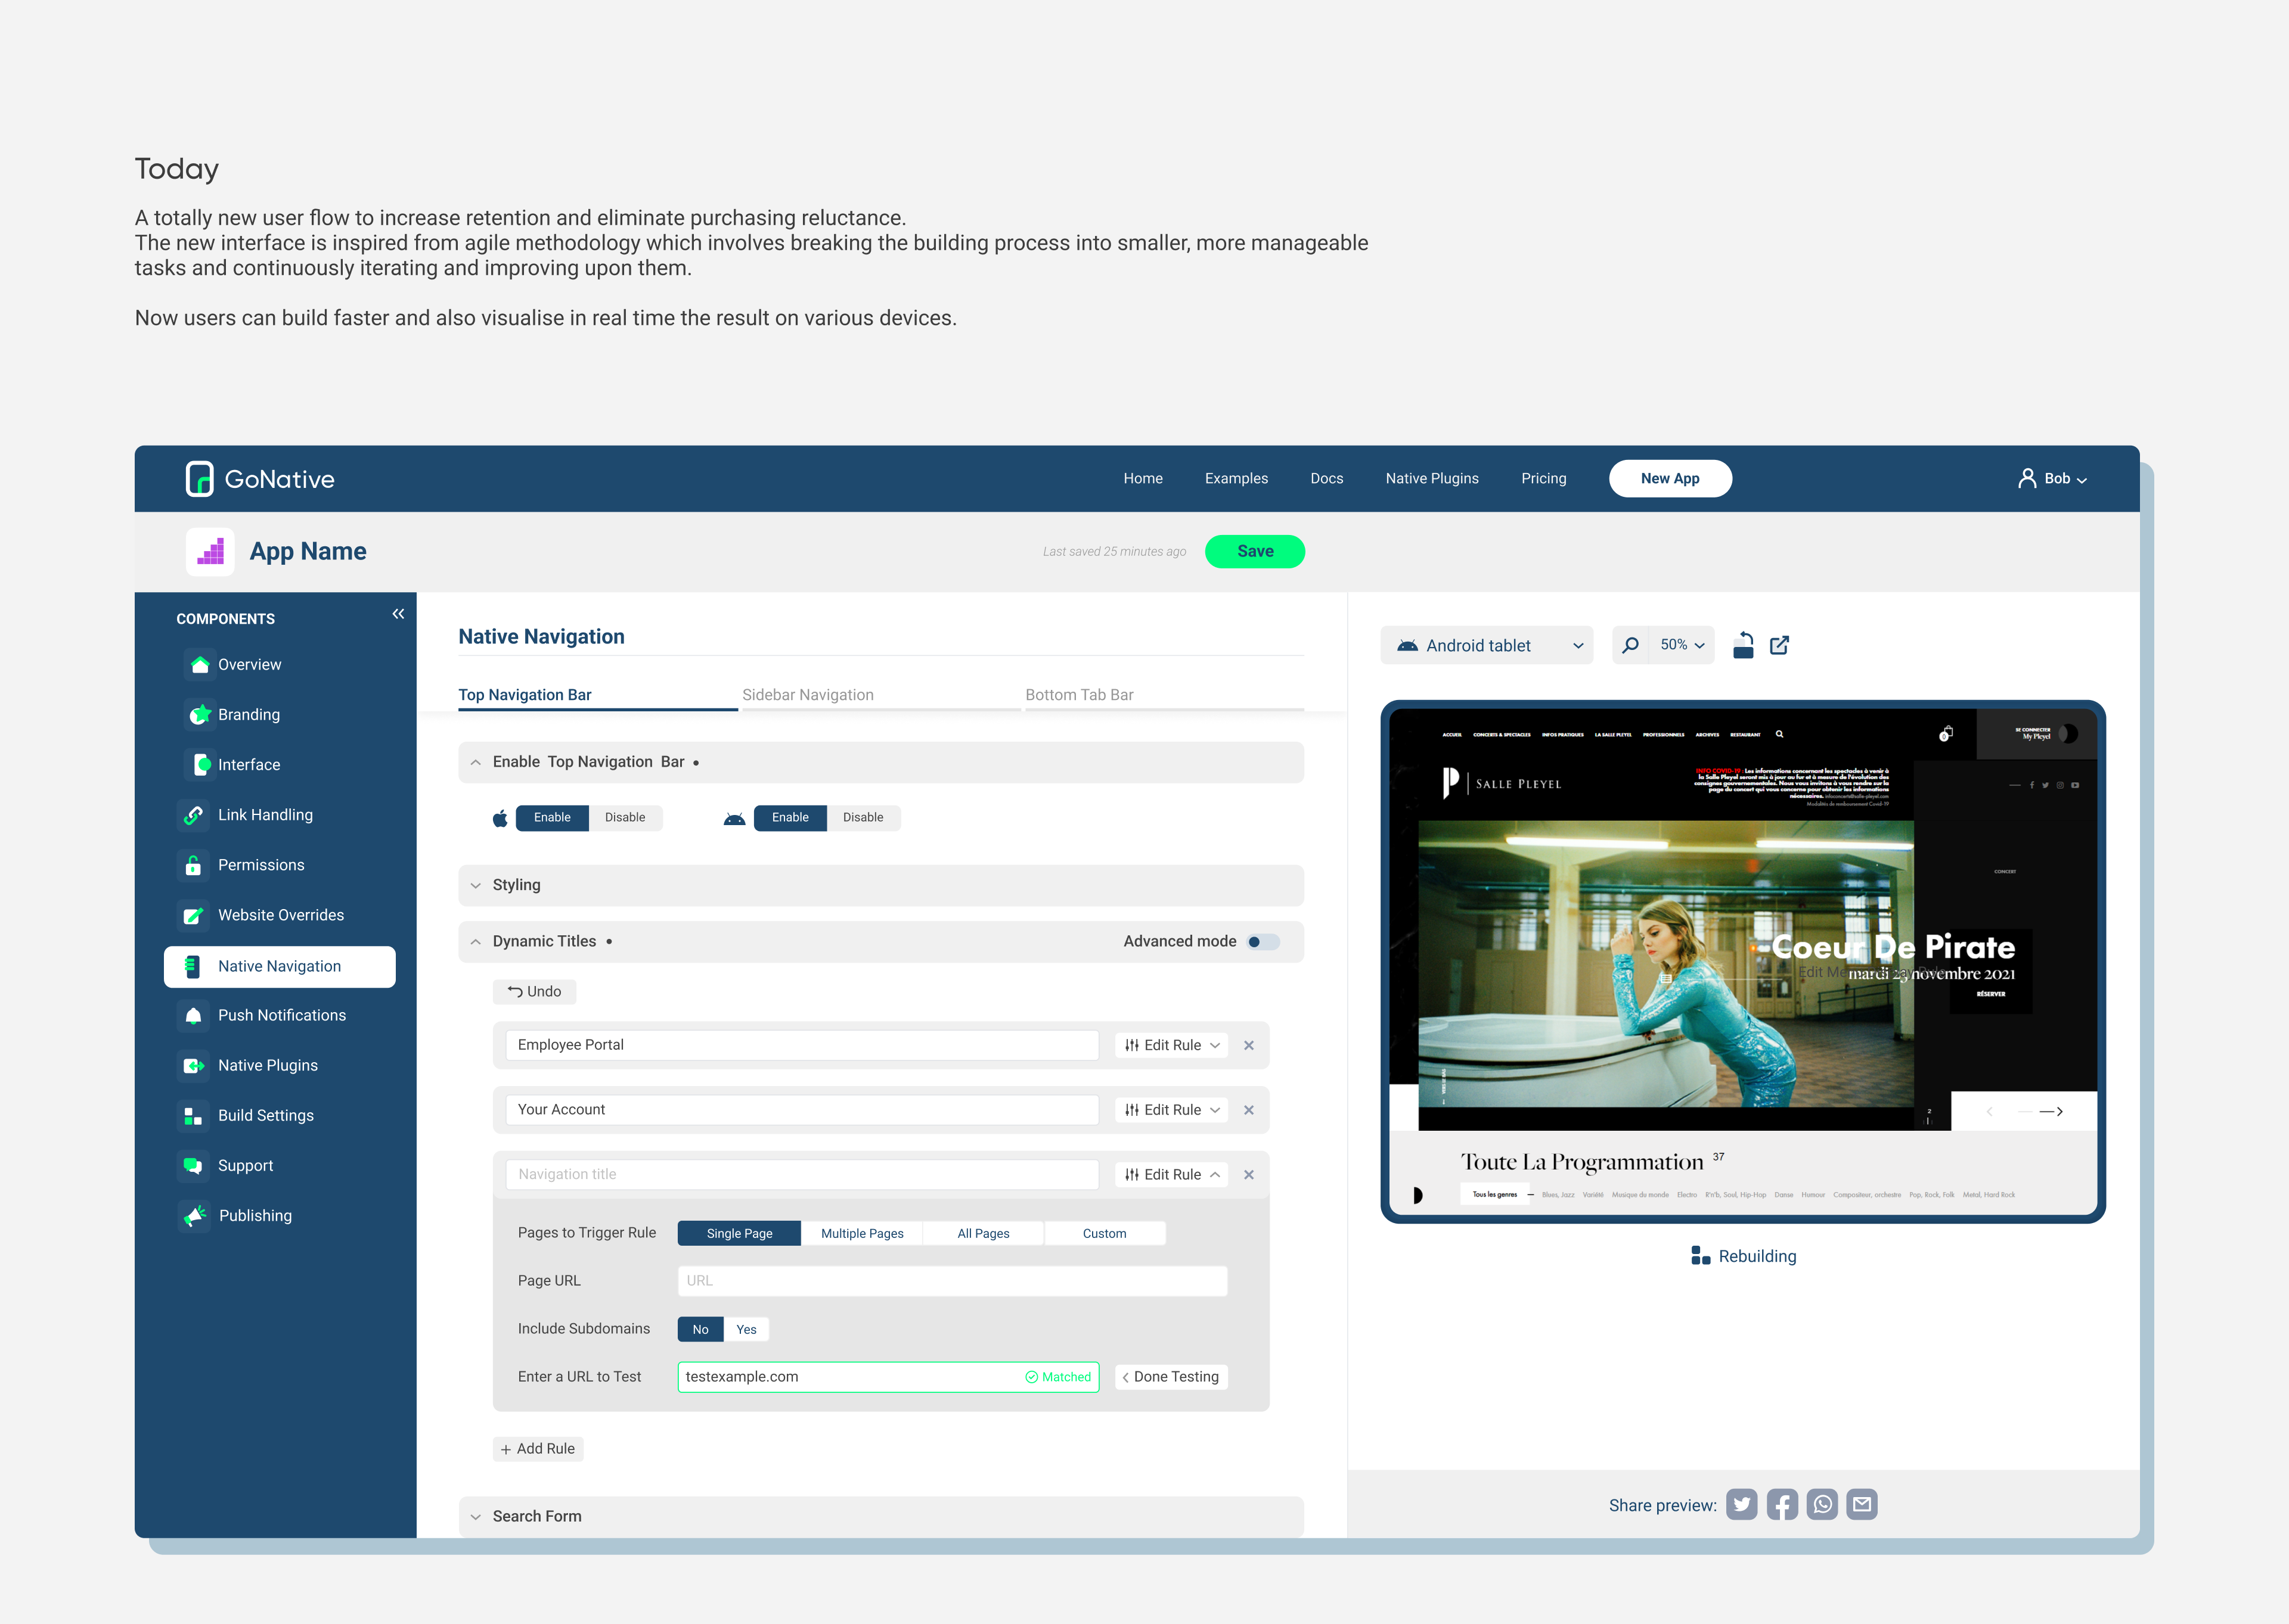
Task: Share preview on Facebook icon
Action: 1782,1504
